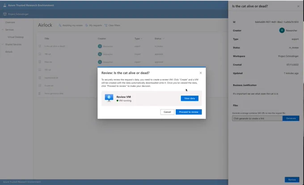Viewport: 304px width, 185px height.
Task: Sort by the Title column header
Action: coord(47,39)
